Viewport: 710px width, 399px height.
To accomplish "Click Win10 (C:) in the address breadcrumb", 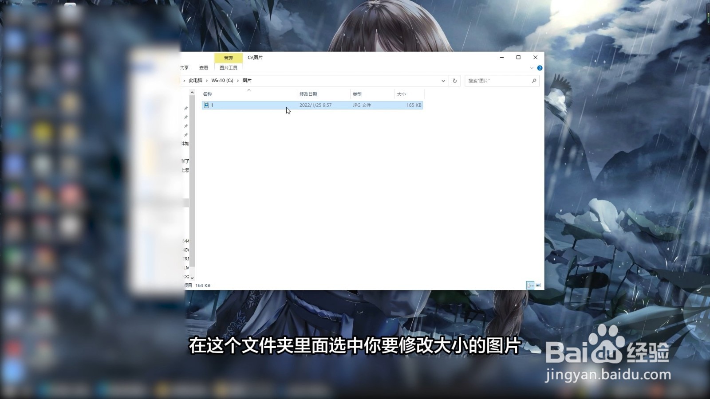I will (222, 81).
